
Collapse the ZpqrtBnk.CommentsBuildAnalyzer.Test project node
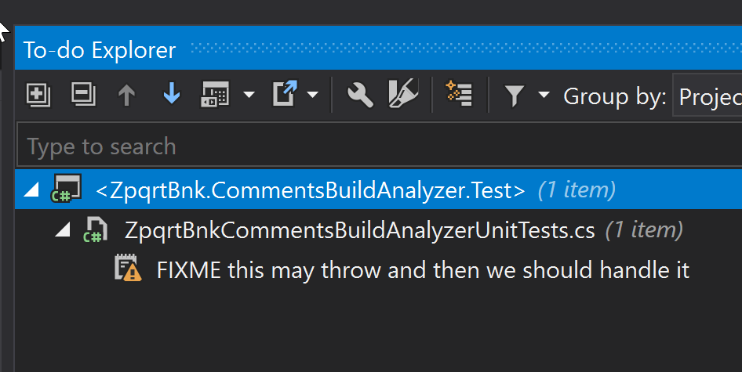tap(31, 190)
